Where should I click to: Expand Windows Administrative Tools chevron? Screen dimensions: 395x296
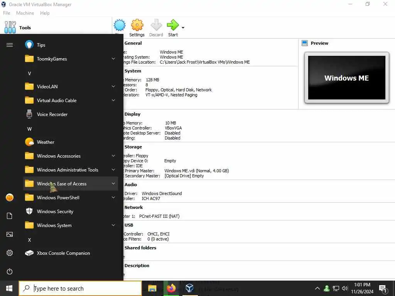113,170
